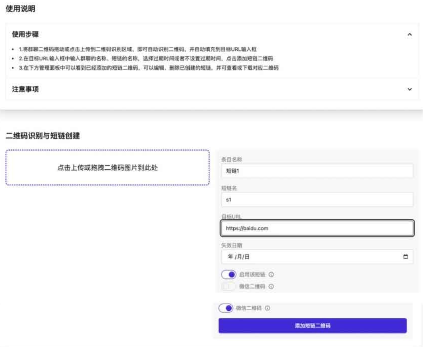Image resolution: width=423 pixels, height=347 pixels.
Task: Click the QR upload area 点击上传或拖拽二维码图片到此处
Action: point(107,168)
